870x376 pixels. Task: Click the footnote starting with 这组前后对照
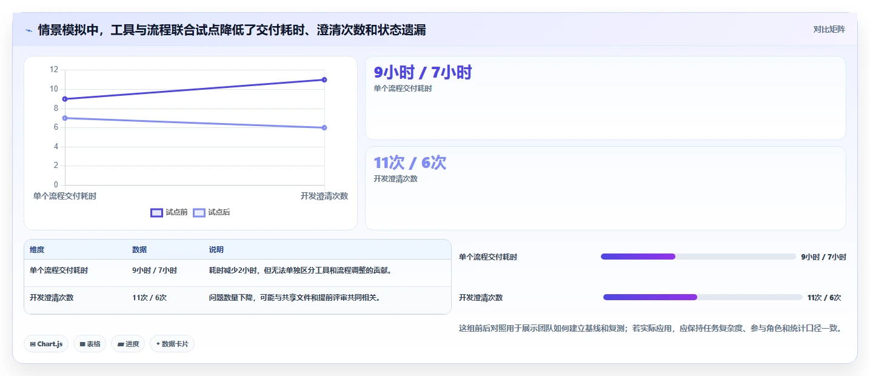point(651,329)
